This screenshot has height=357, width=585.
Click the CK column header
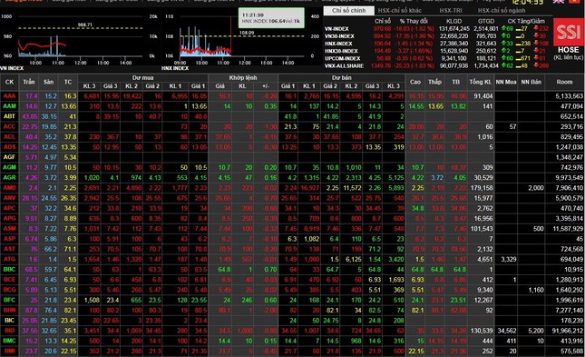click(9, 82)
